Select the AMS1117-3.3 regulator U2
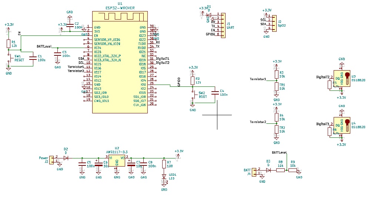374x202 pixels. [117, 161]
